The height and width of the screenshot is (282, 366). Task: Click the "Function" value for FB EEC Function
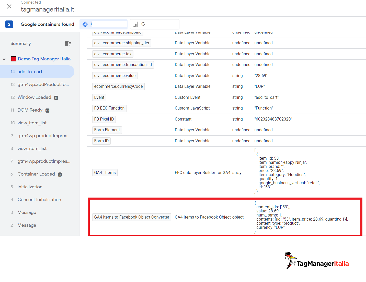click(x=264, y=108)
